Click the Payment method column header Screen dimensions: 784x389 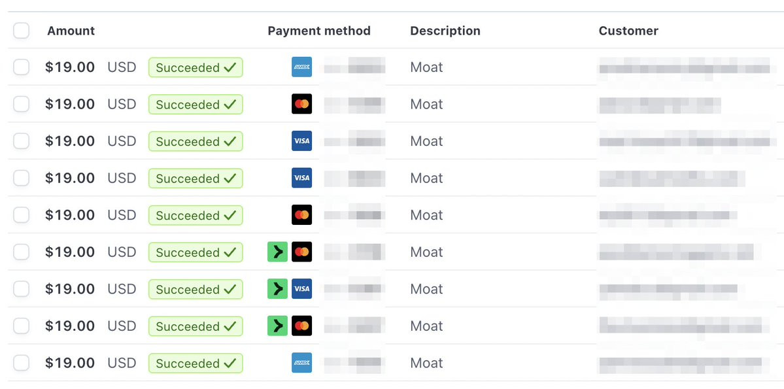[319, 31]
